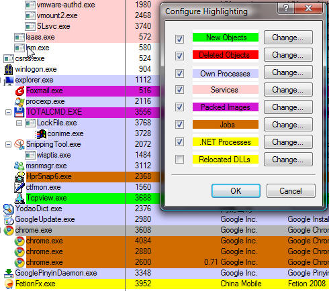
Task: Click the brown Jobs color swatch
Action: [x=226, y=125]
